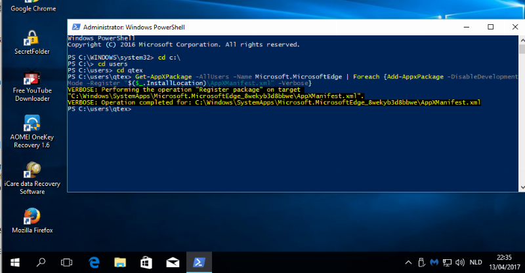The width and height of the screenshot is (525, 273).
Task: Click the PowerShell taskbar icon
Action: [198, 263]
